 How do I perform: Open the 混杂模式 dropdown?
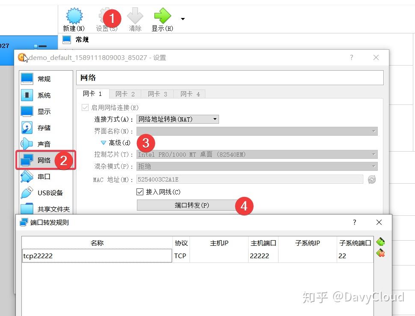coord(256,166)
